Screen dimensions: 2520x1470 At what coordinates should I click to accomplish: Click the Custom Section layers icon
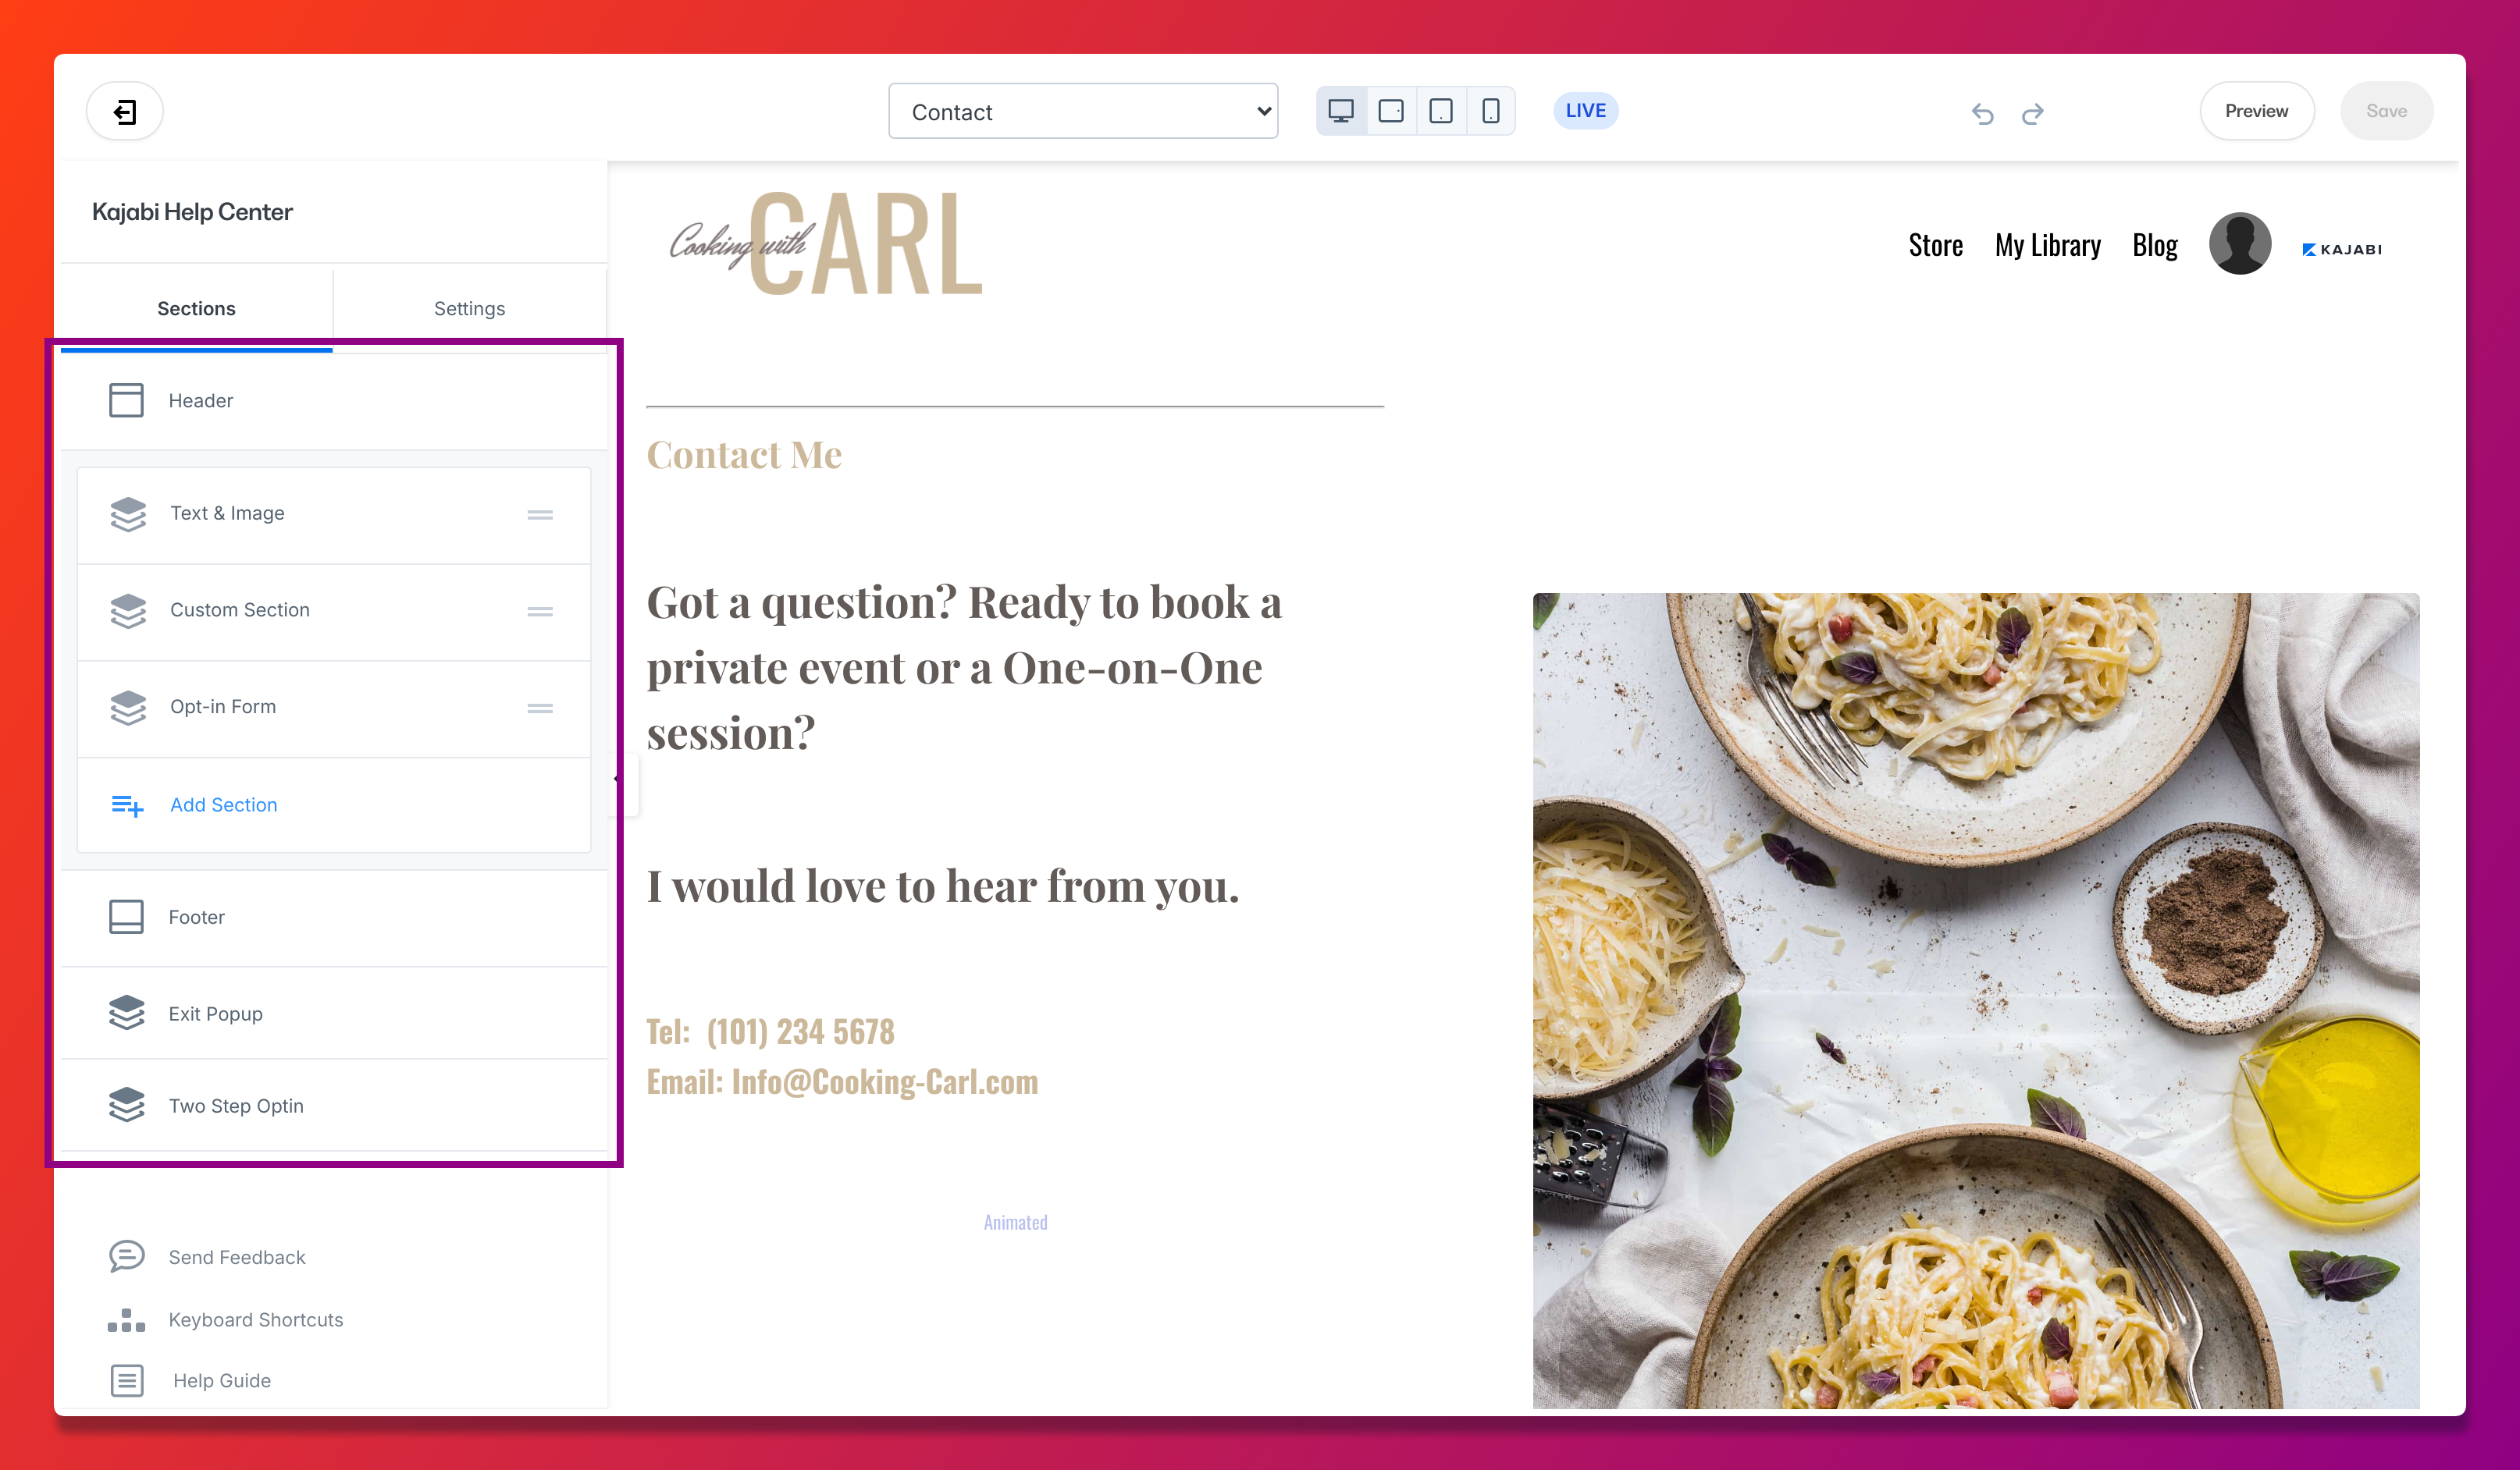tap(128, 611)
